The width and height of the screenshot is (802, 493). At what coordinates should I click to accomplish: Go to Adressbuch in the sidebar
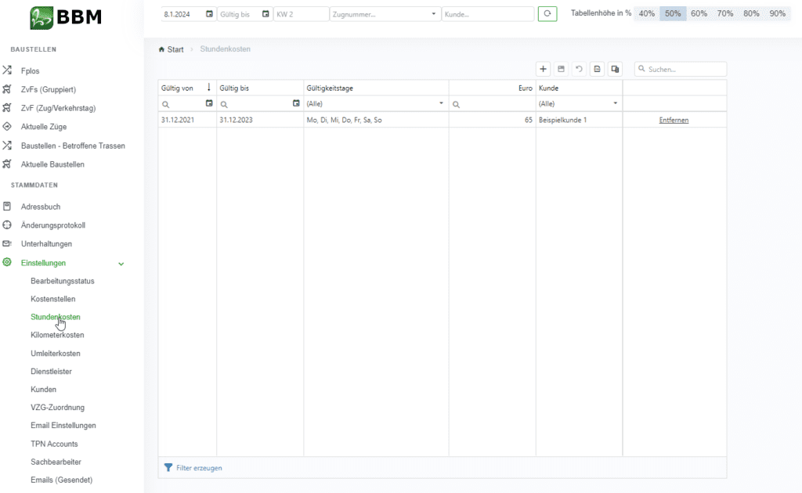tap(41, 207)
